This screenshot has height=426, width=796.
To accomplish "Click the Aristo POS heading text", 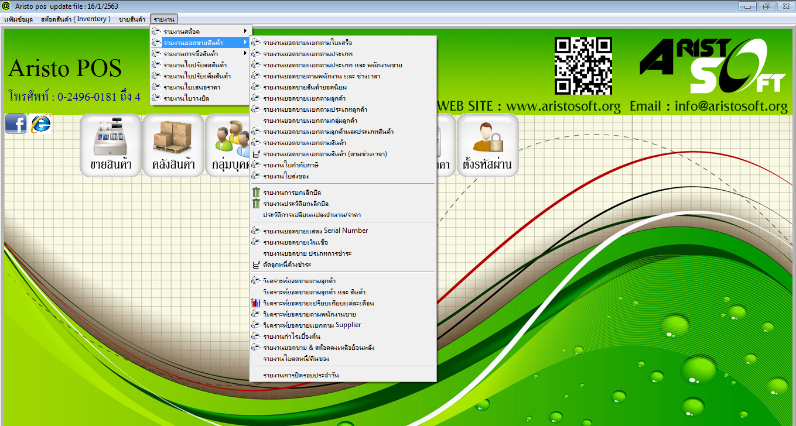I will 65,68.
